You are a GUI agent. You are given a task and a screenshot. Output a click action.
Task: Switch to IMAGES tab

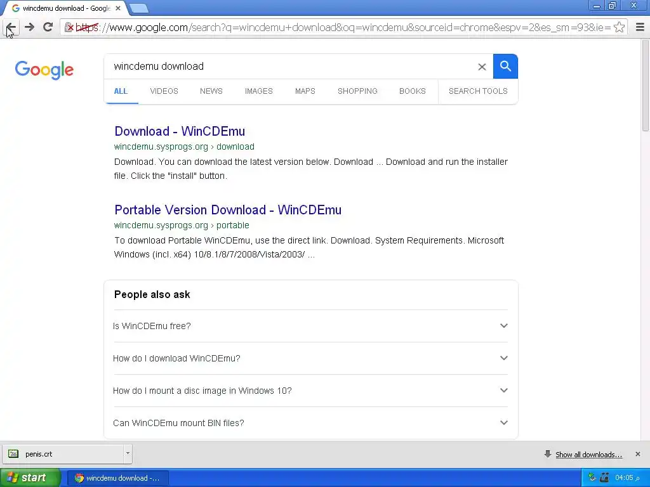259,91
